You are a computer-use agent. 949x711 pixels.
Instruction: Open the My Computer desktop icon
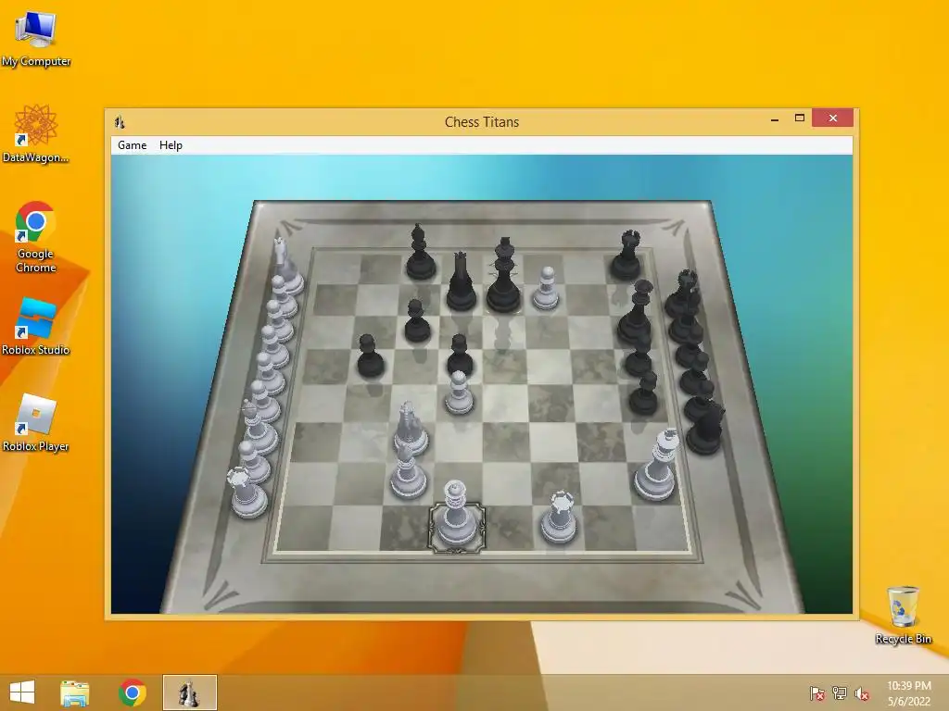click(x=36, y=39)
